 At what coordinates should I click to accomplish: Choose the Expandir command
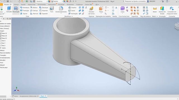44,14
